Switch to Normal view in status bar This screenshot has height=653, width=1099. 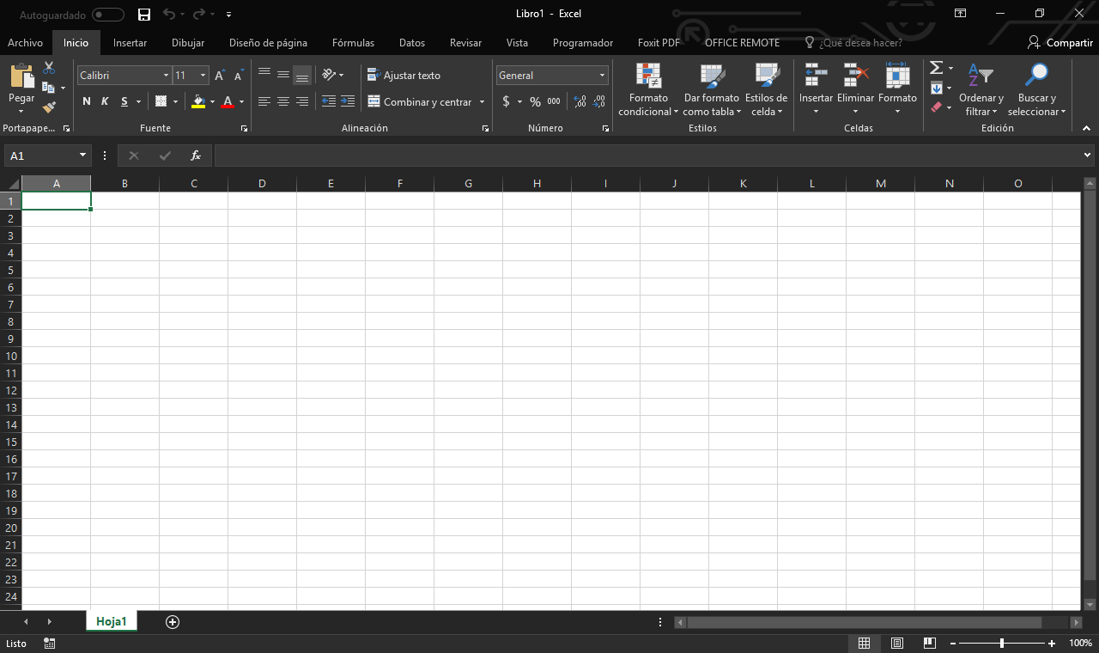point(865,643)
